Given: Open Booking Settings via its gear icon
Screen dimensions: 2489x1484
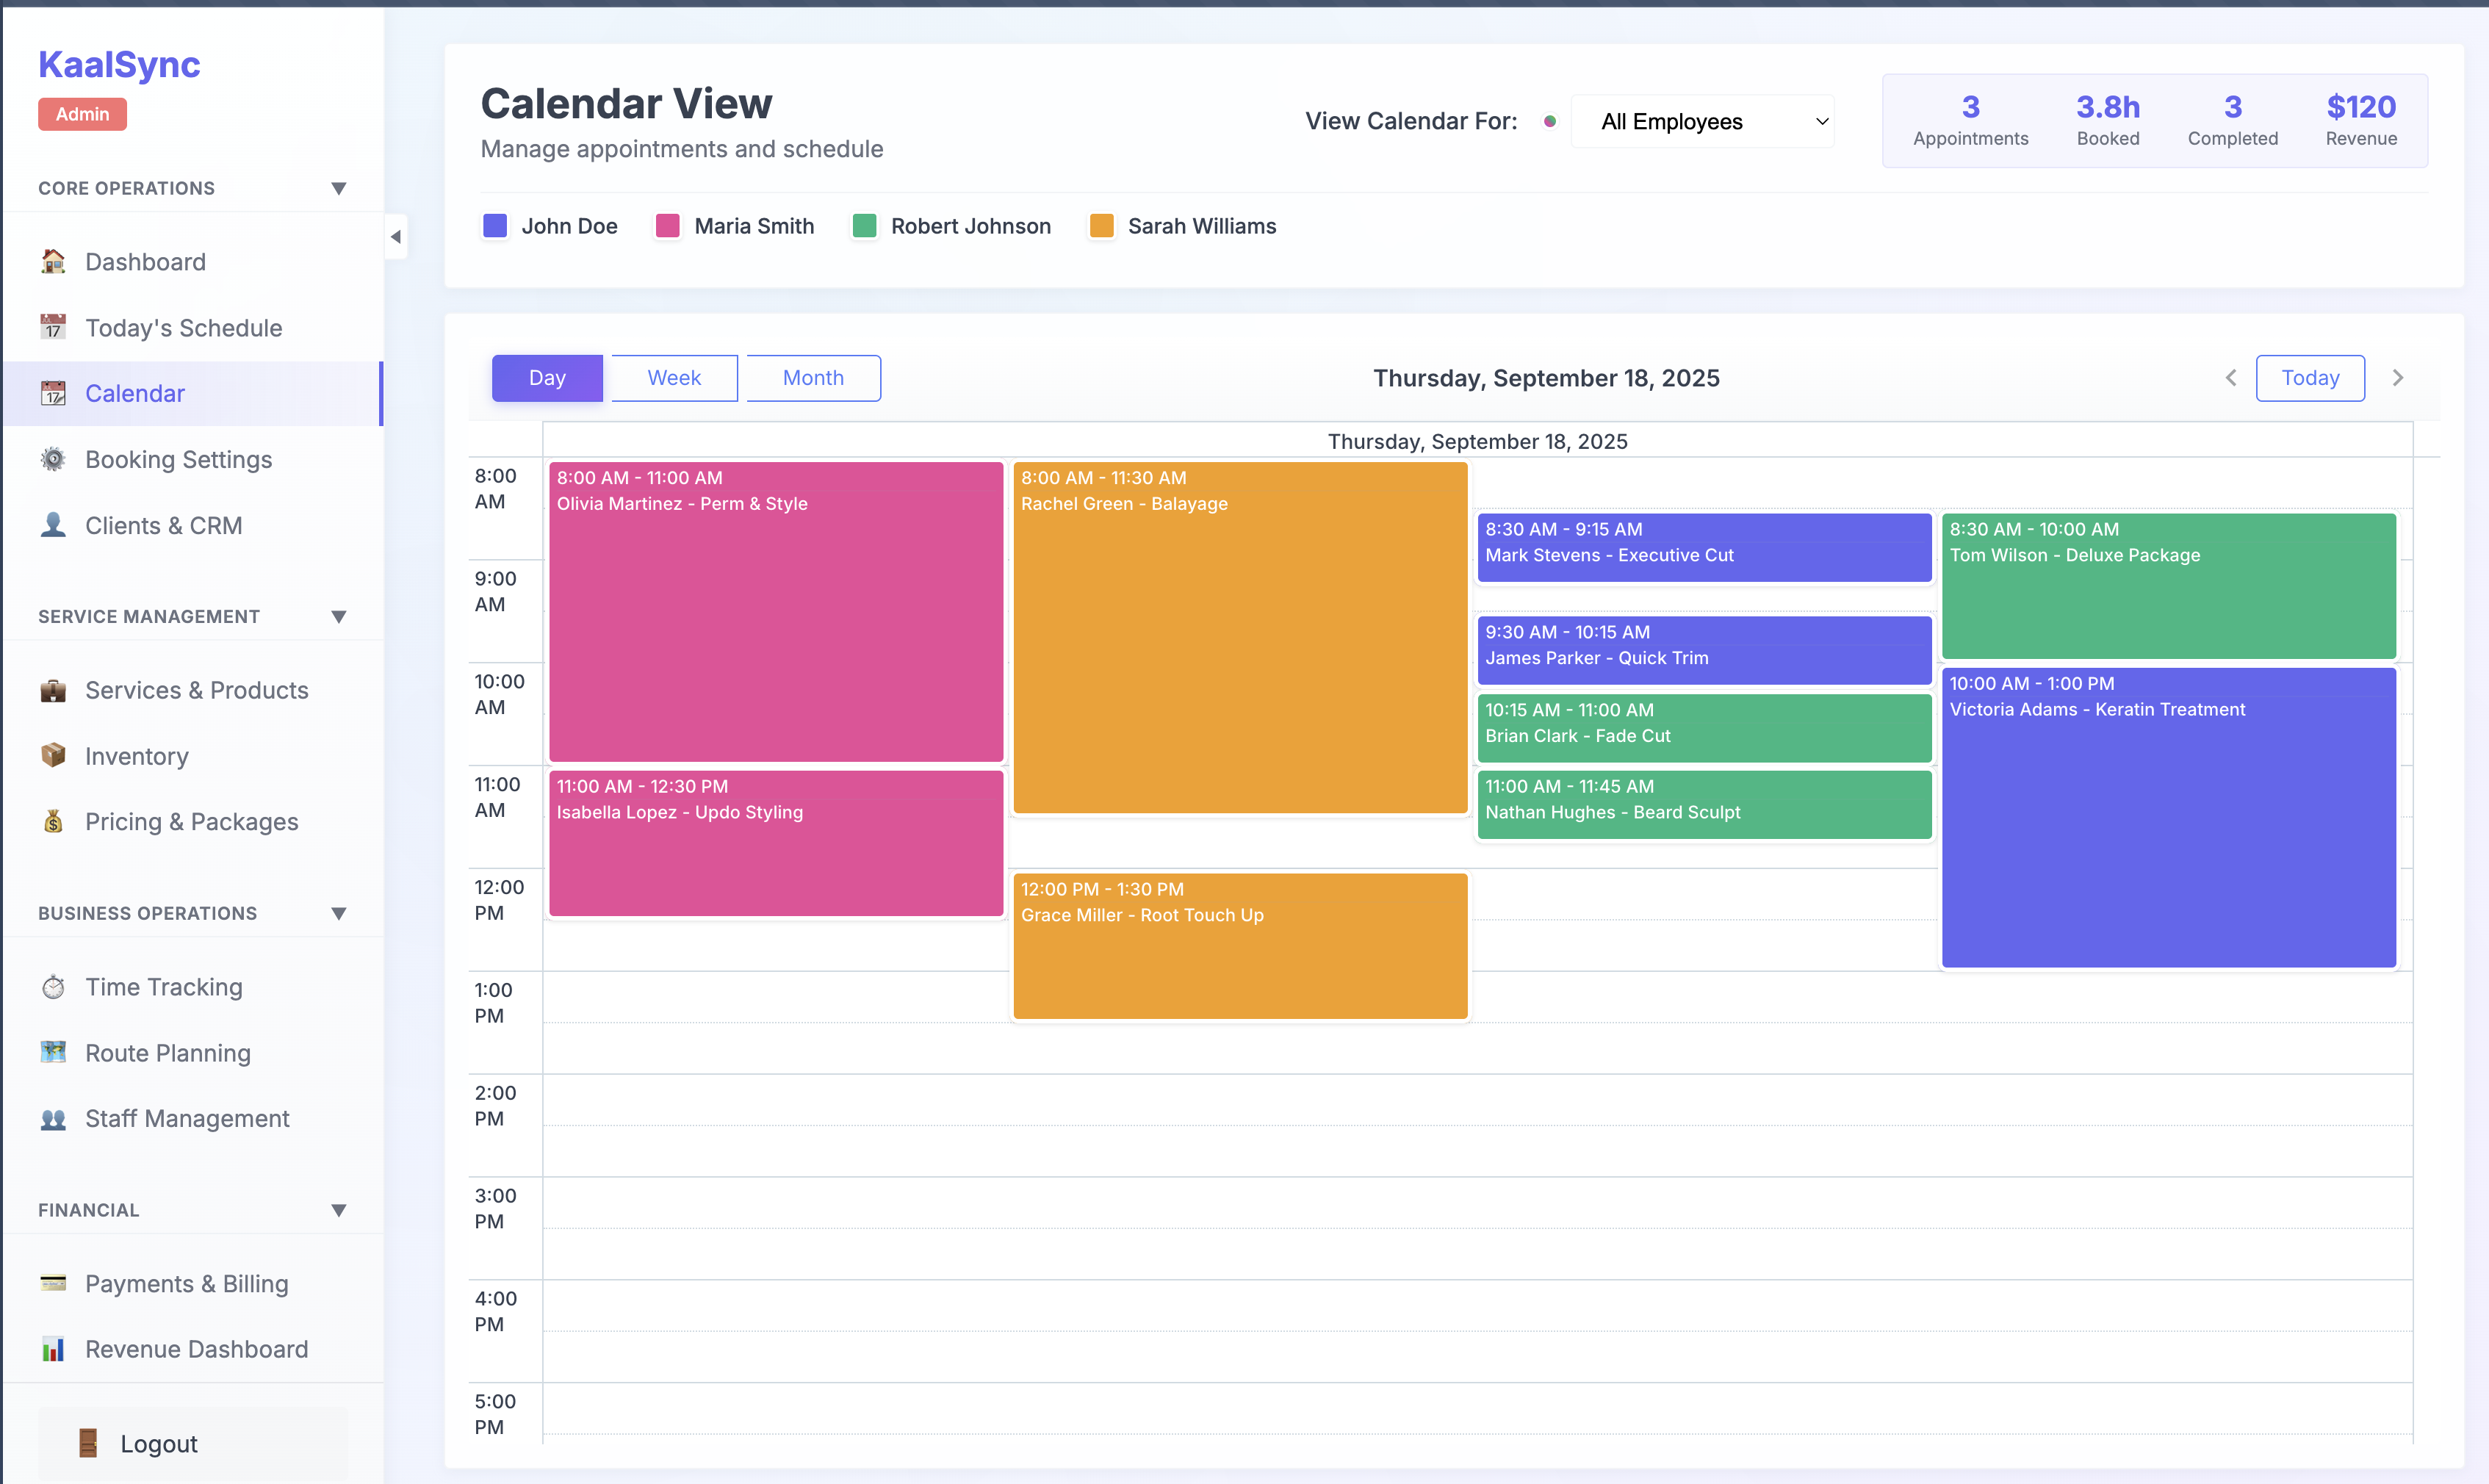Looking at the screenshot, I should (x=53, y=459).
